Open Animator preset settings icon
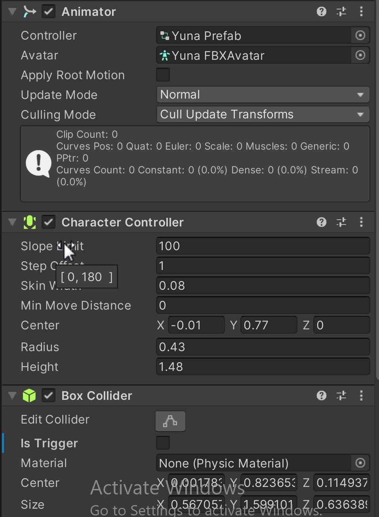379x517 pixels. point(341,11)
